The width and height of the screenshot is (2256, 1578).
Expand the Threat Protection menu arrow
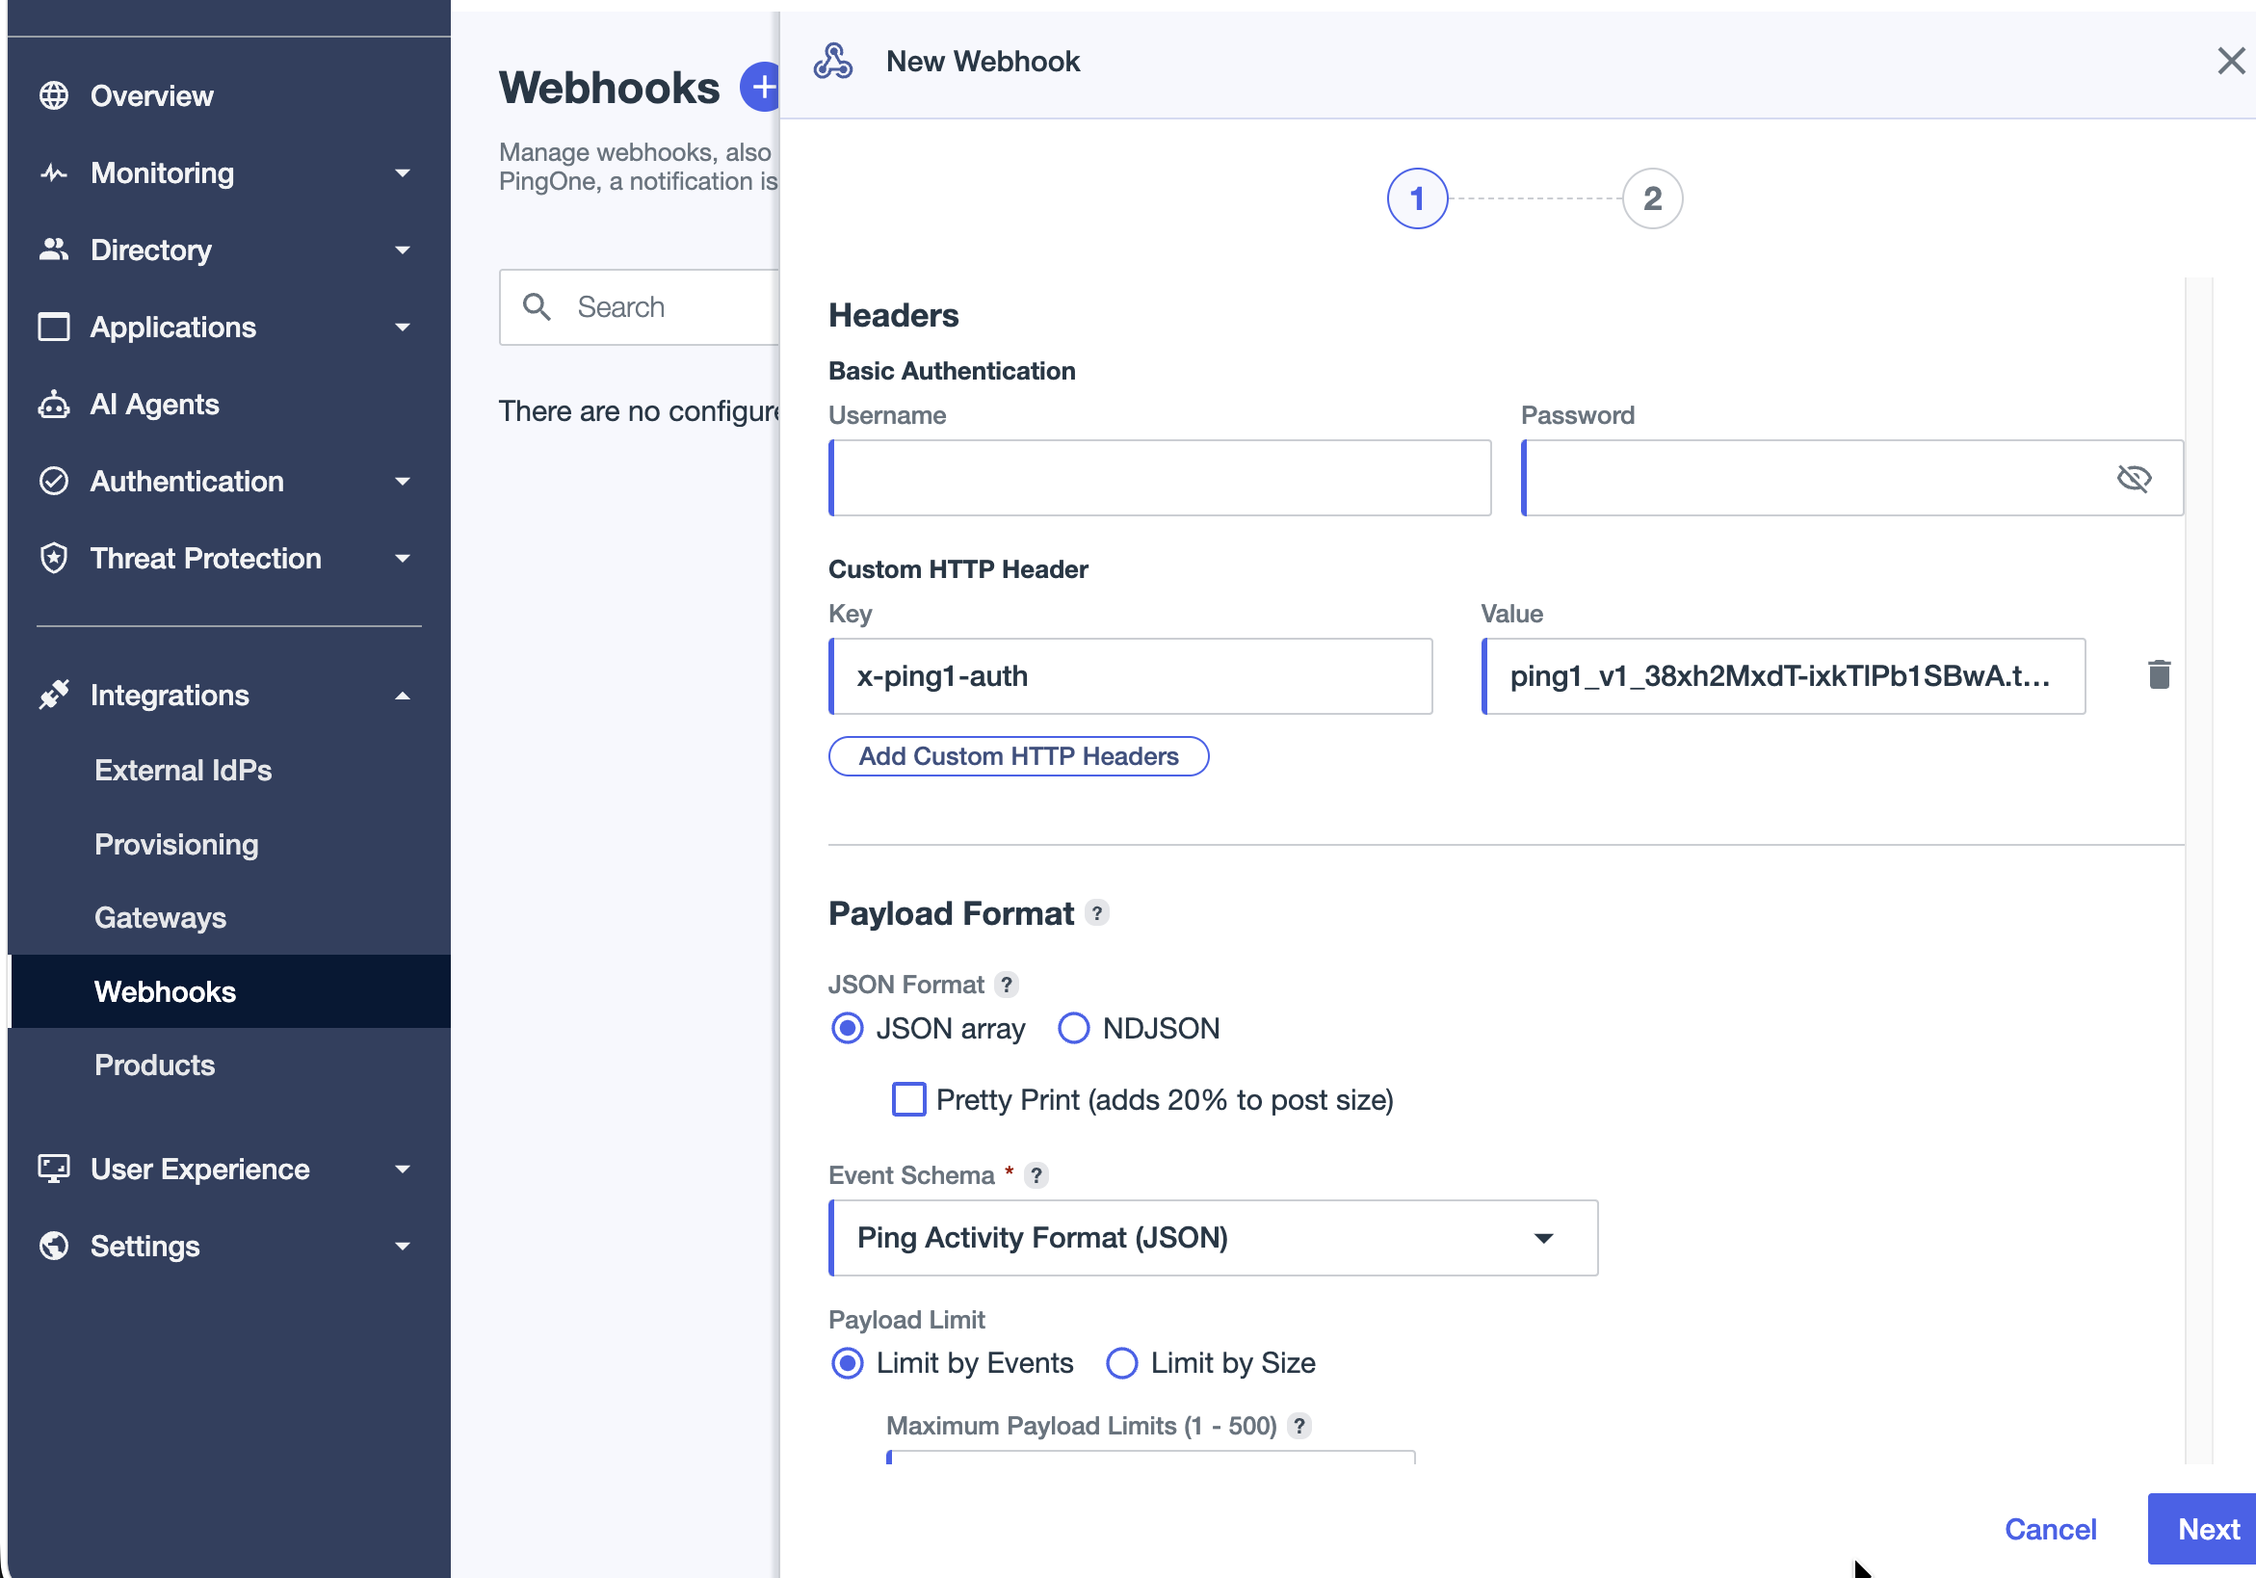coord(402,558)
